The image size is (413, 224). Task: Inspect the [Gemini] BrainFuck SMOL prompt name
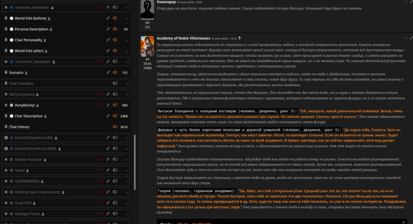(36, 149)
